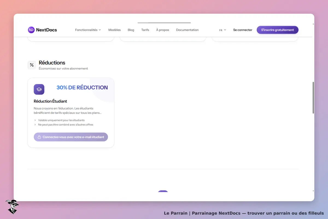This screenshot has width=328, height=219.
Task: Click the chevron next to 'Ne peut pas être combiné'
Action: (x=35, y=125)
